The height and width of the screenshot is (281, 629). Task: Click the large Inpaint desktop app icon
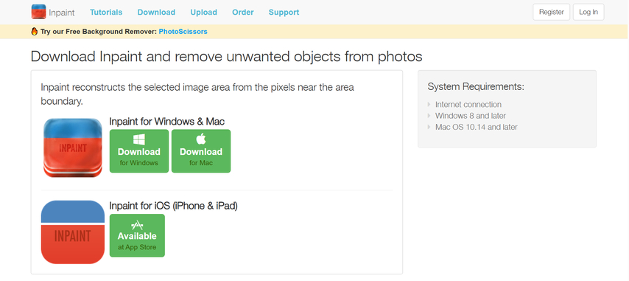coord(73,148)
